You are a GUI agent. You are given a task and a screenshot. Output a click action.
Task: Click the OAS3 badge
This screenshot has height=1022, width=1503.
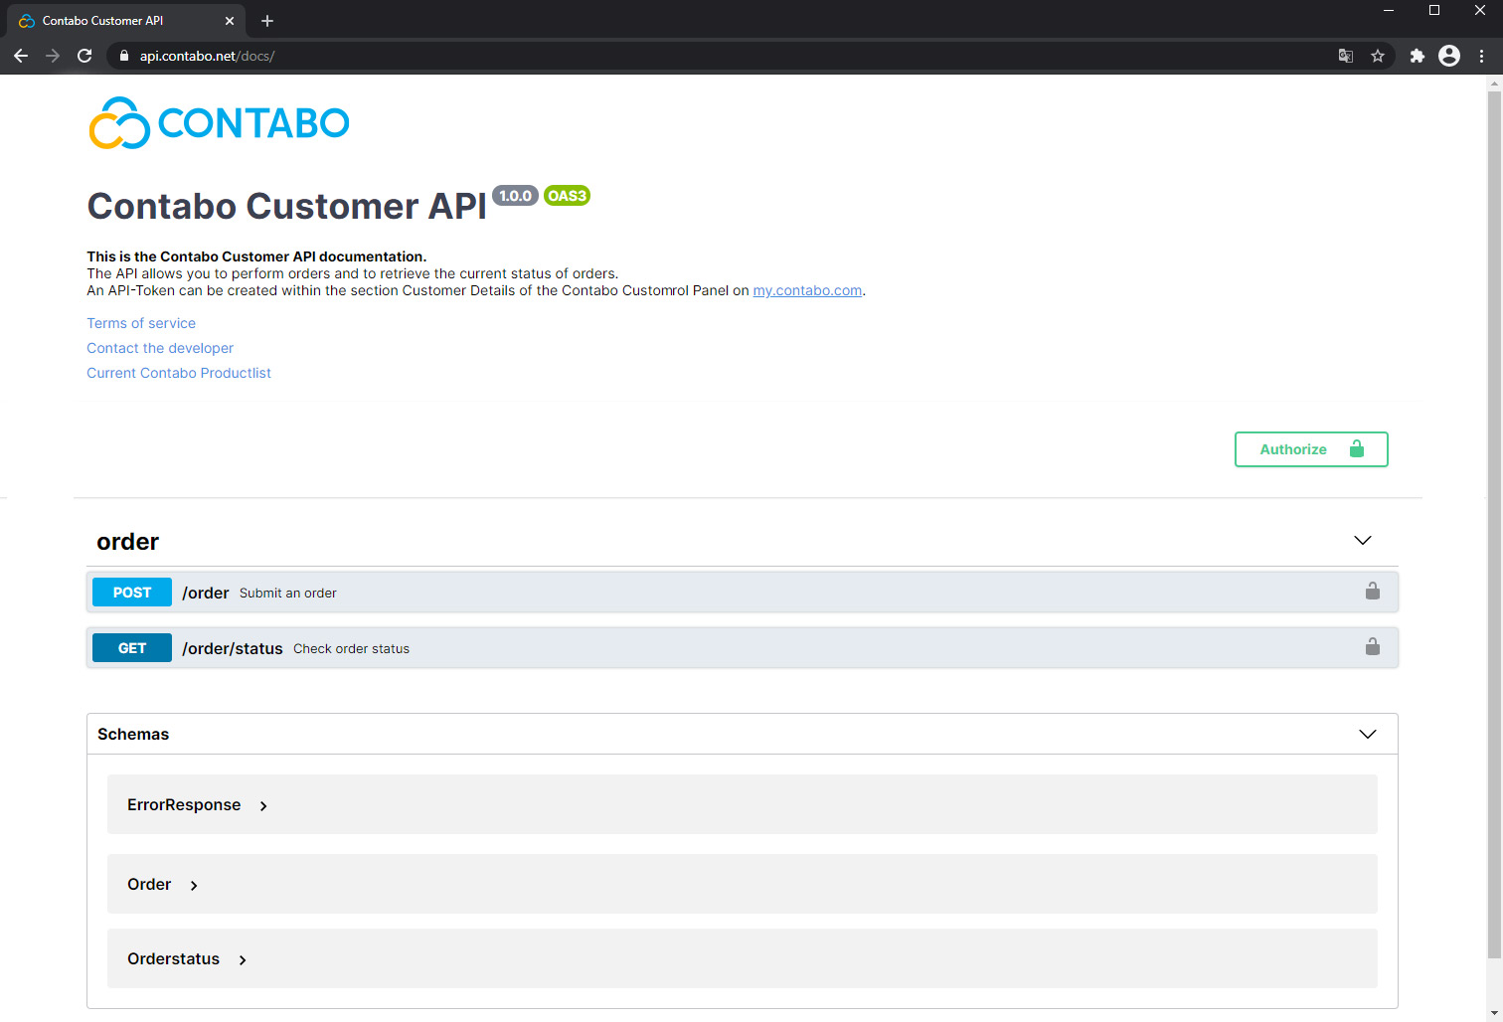[x=567, y=196]
